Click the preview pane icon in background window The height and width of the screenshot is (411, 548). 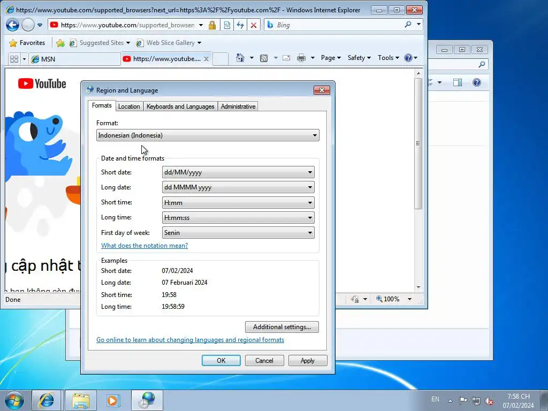coord(457,82)
